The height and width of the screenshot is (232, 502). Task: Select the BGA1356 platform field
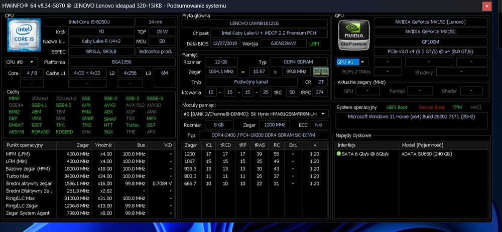click(x=121, y=62)
